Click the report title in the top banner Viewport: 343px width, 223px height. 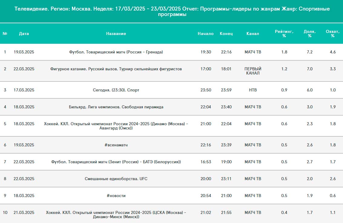click(171, 11)
